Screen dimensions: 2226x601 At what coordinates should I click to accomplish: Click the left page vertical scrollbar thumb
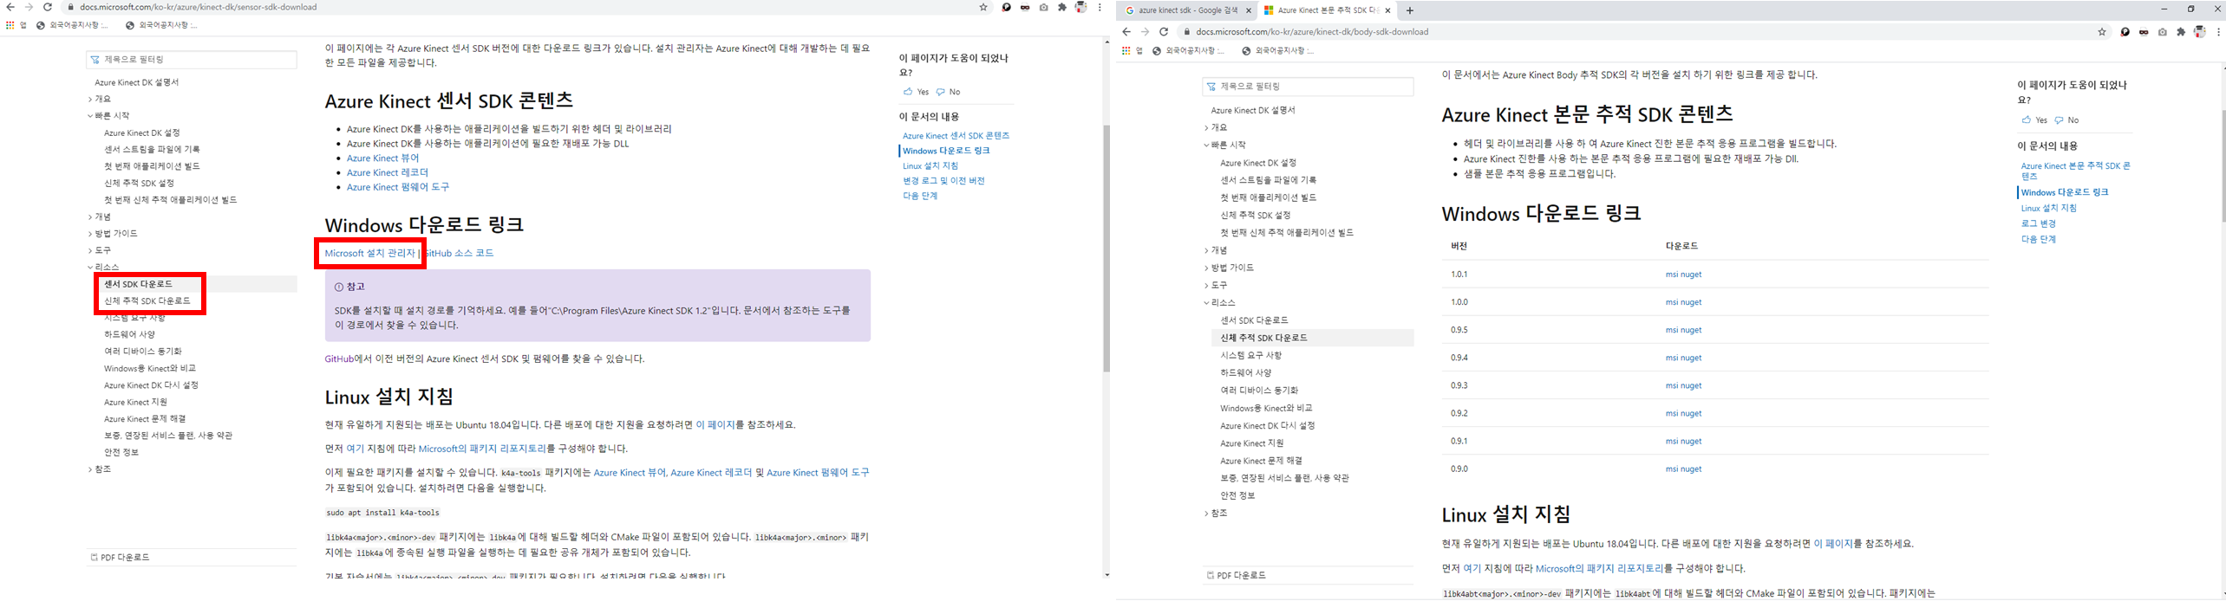click(x=1106, y=249)
